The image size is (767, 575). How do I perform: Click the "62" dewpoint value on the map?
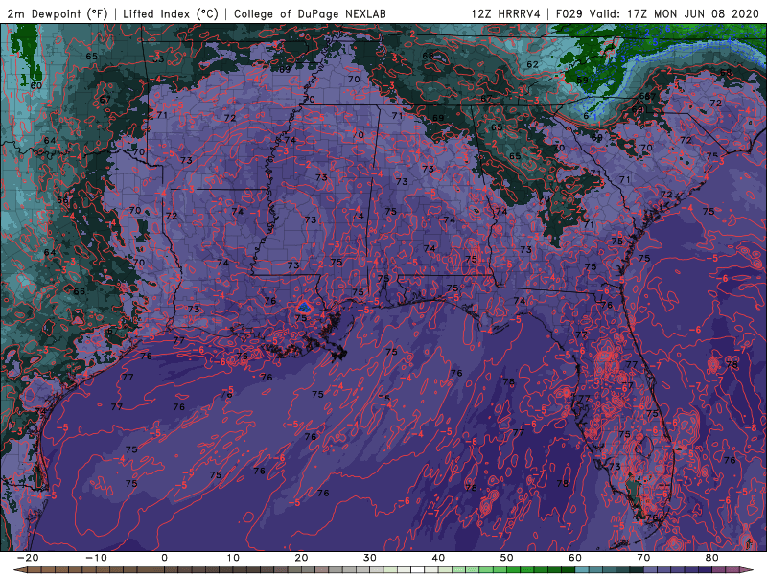click(x=533, y=64)
